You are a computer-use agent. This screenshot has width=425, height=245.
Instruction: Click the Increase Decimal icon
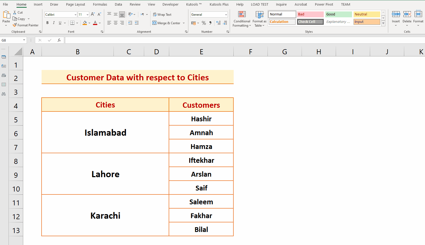[x=218, y=23]
